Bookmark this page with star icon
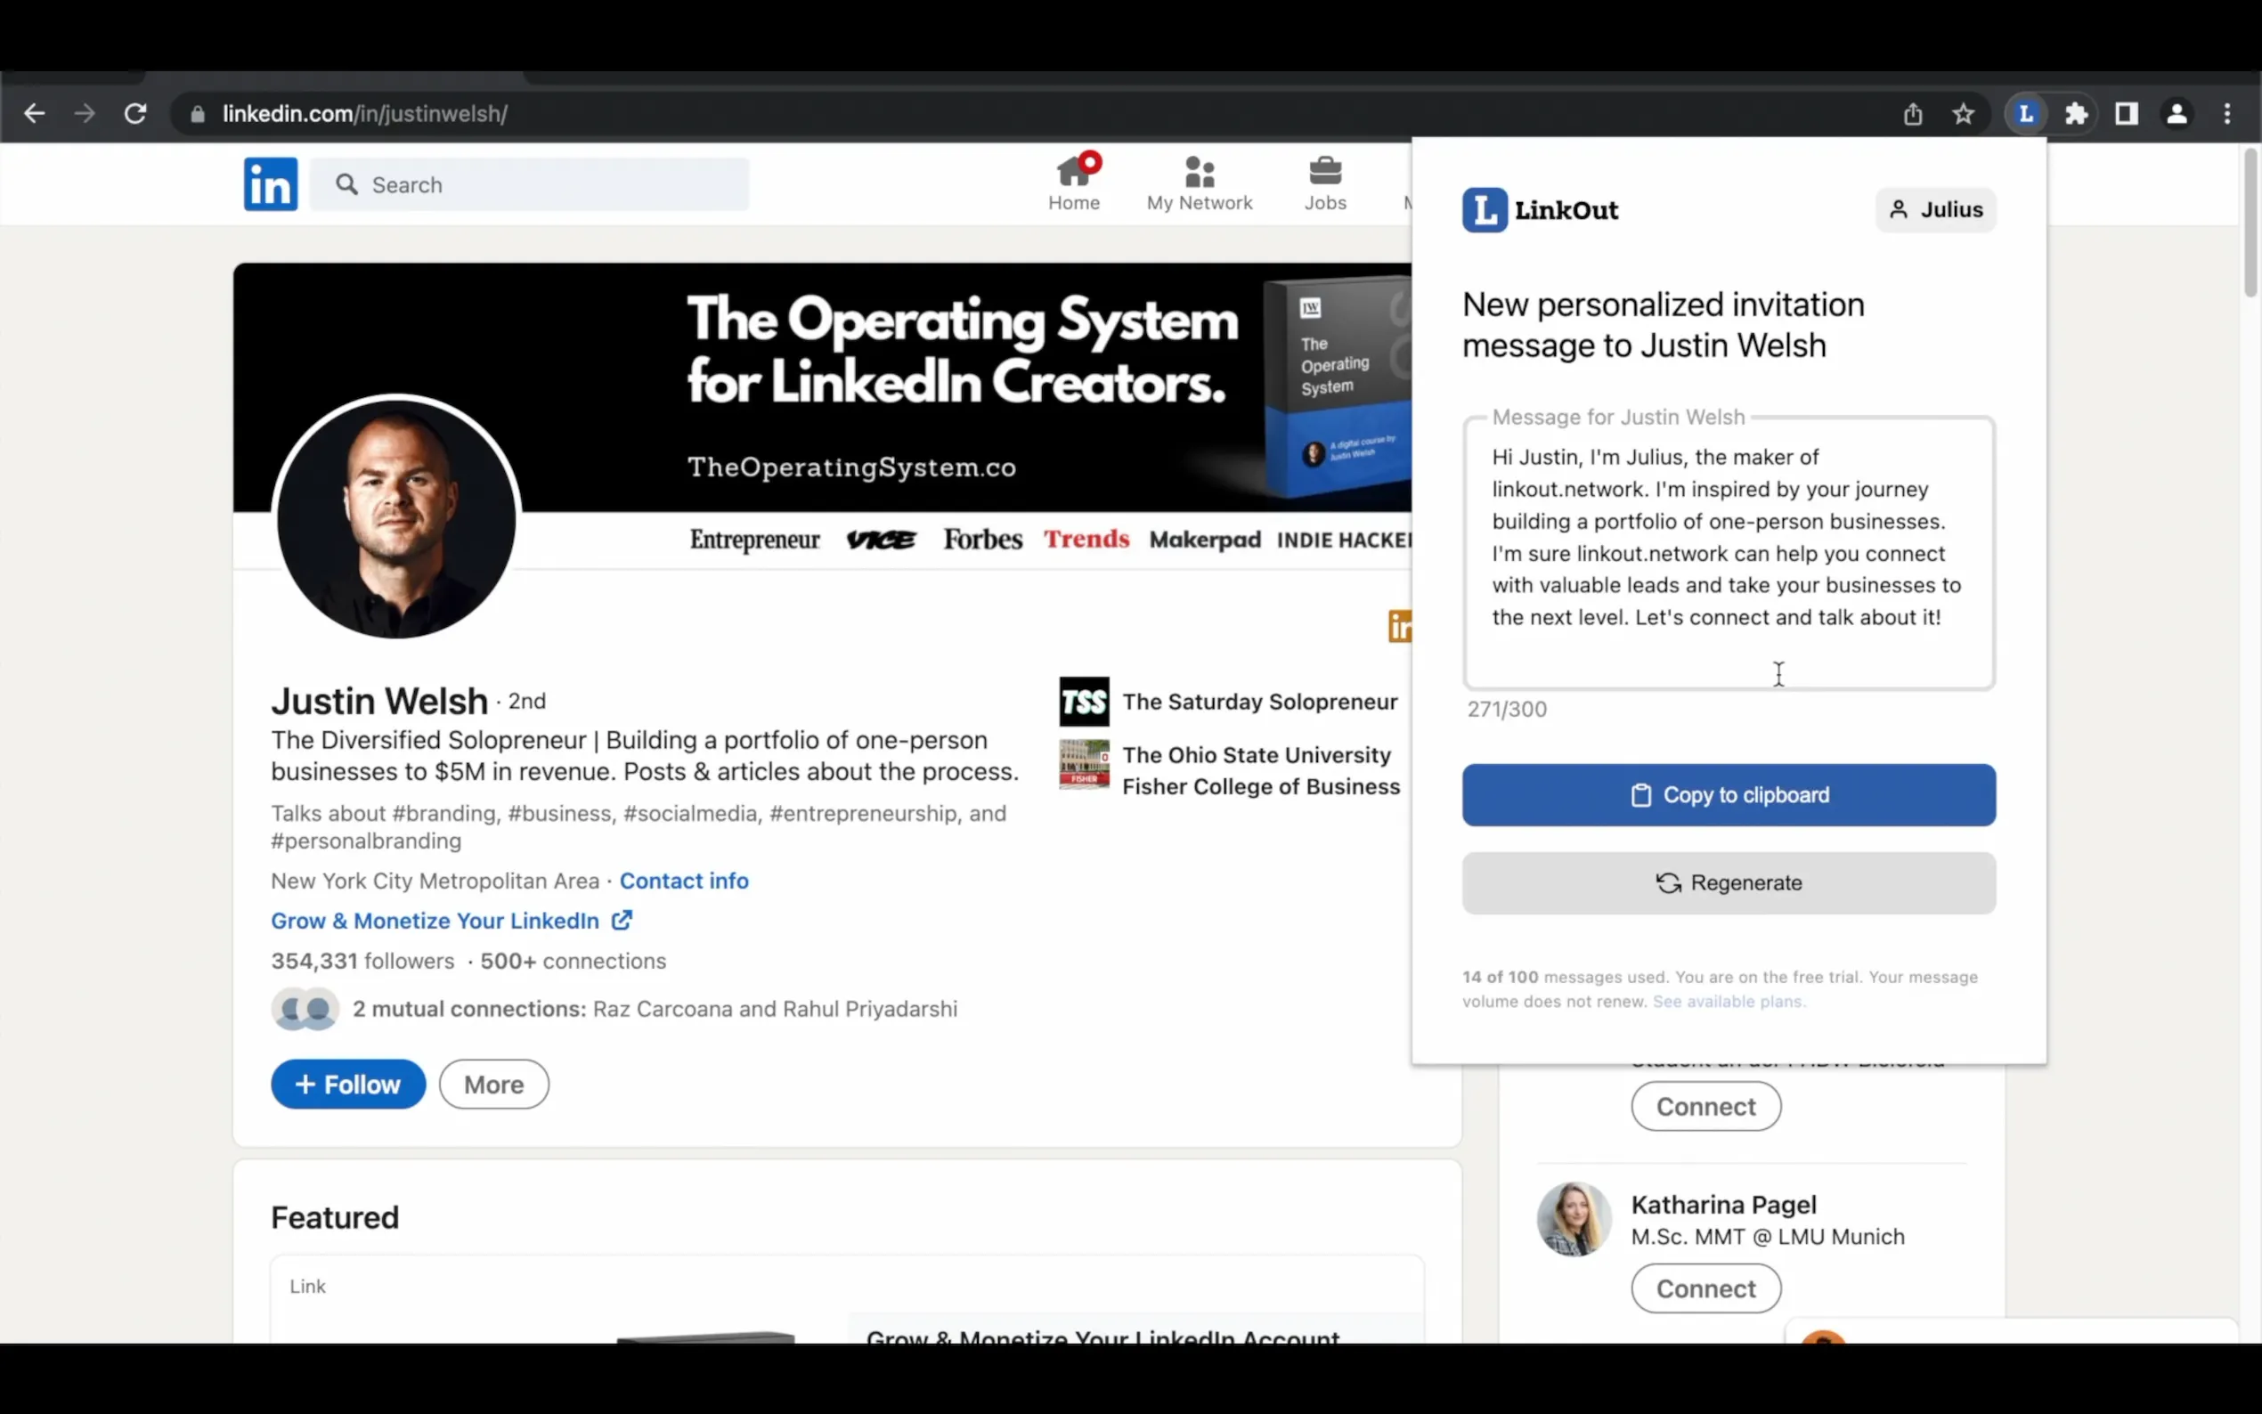The image size is (2262, 1414). coord(1963,114)
